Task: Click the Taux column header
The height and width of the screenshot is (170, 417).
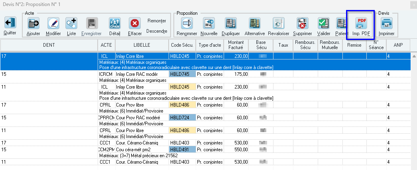Action: click(x=283, y=45)
